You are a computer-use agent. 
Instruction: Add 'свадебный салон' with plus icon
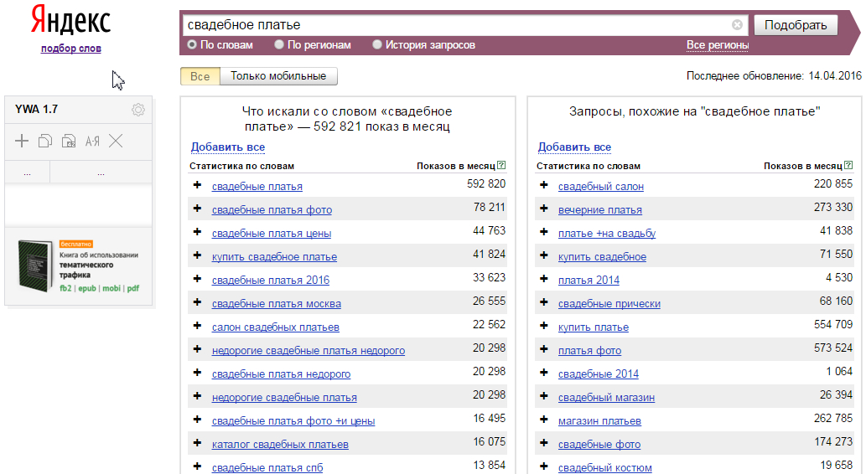click(x=543, y=185)
